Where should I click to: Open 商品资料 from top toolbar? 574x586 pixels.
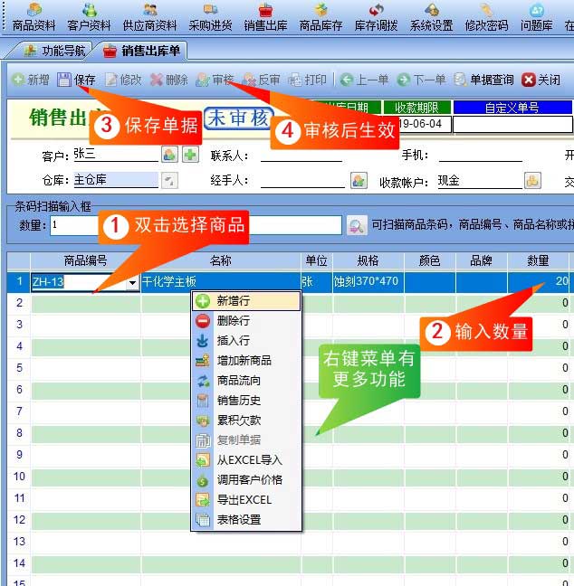33,17
